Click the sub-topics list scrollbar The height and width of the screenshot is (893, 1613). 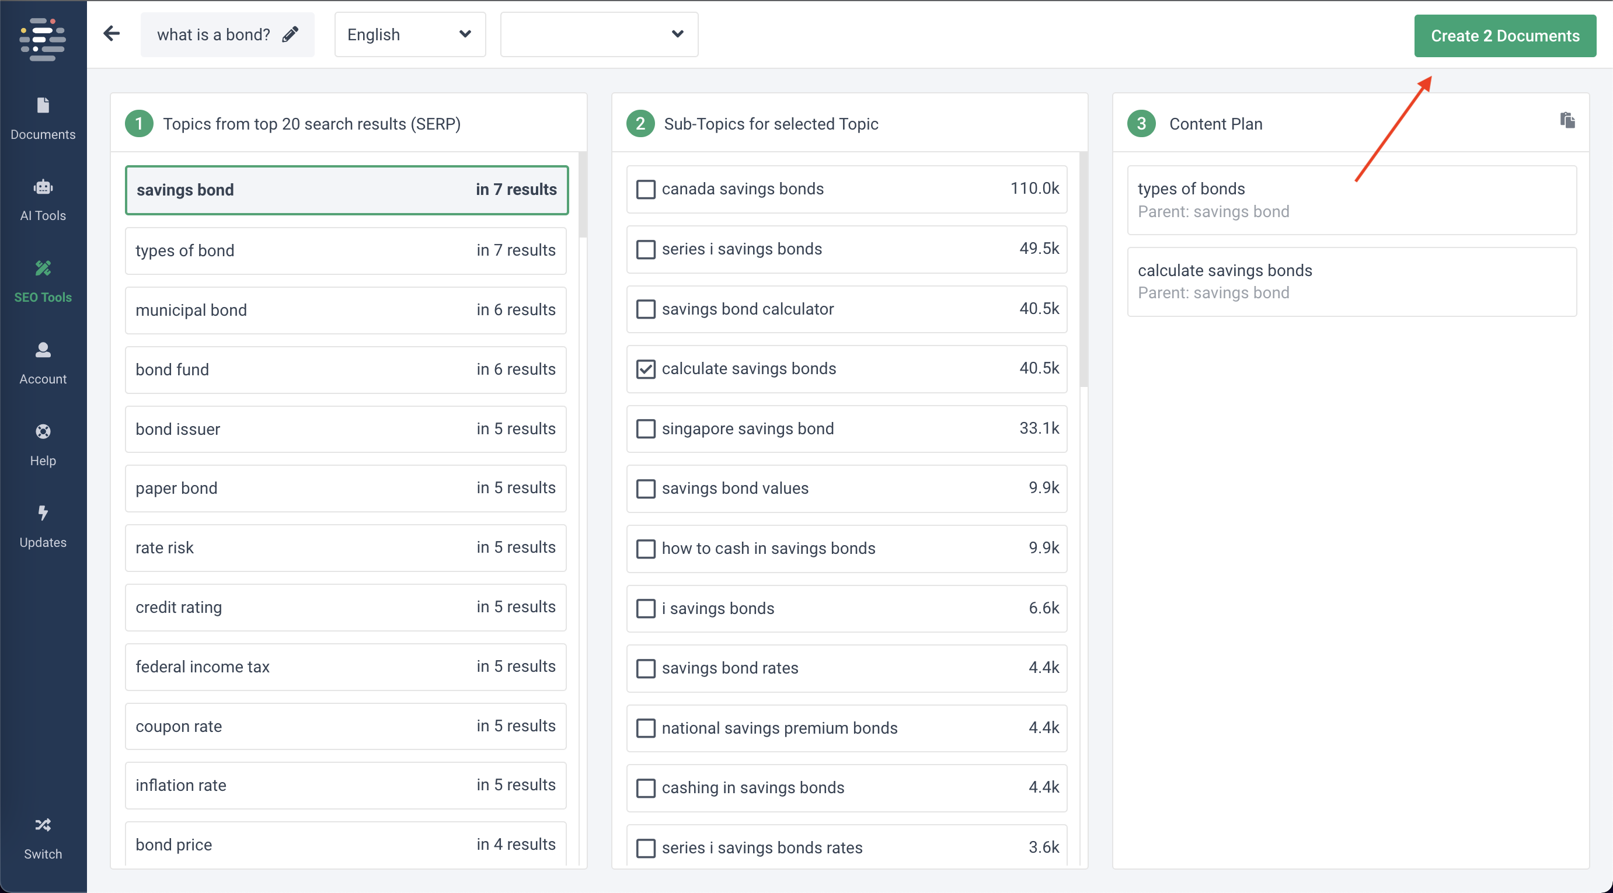point(1084,269)
